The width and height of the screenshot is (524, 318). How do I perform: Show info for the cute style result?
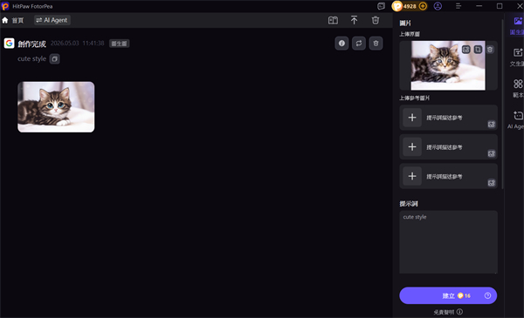tap(341, 44)
